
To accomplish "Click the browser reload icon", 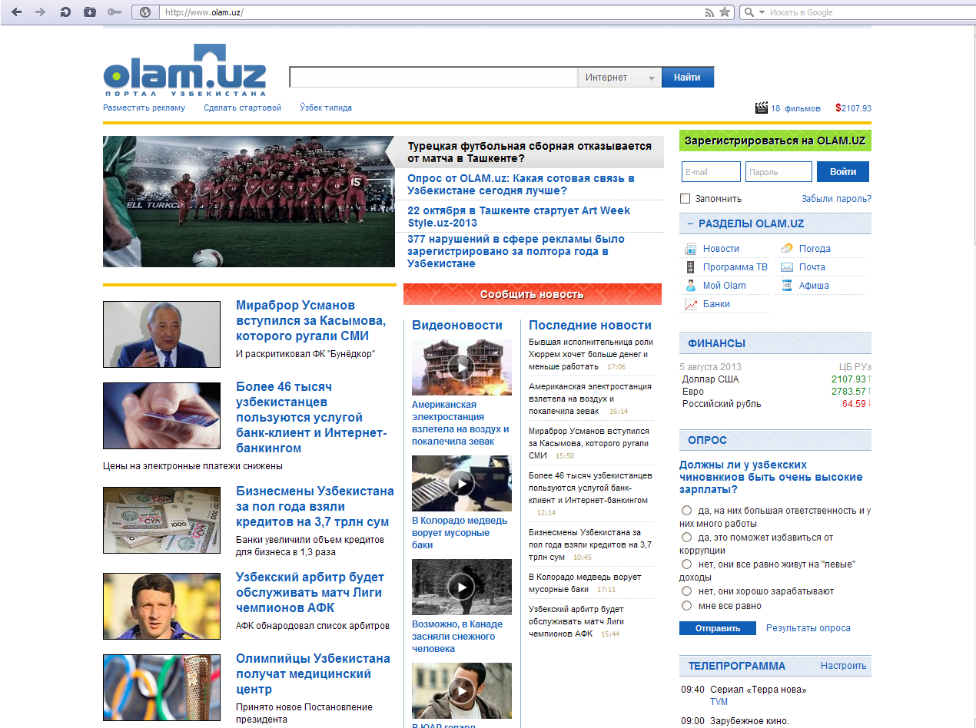I will tap(65, 12).
